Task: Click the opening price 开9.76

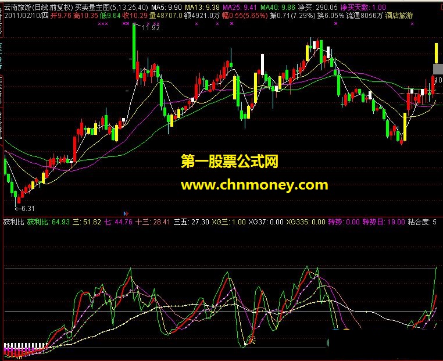Action: pyautogui.click(x=60, y=16)
